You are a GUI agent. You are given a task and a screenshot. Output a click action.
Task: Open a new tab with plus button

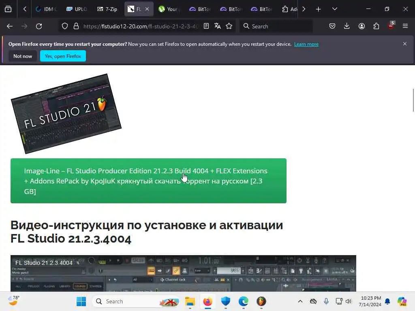tap(319, 9)
